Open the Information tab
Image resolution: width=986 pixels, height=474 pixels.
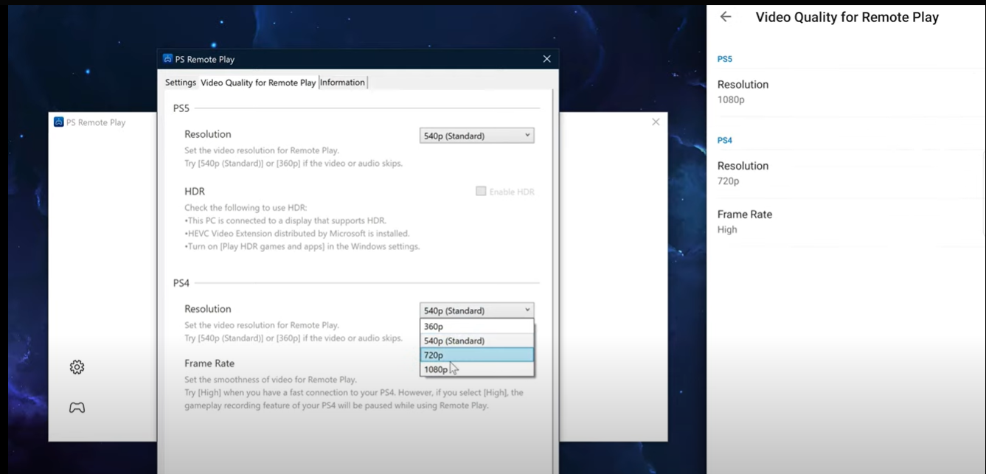(342, 83)
